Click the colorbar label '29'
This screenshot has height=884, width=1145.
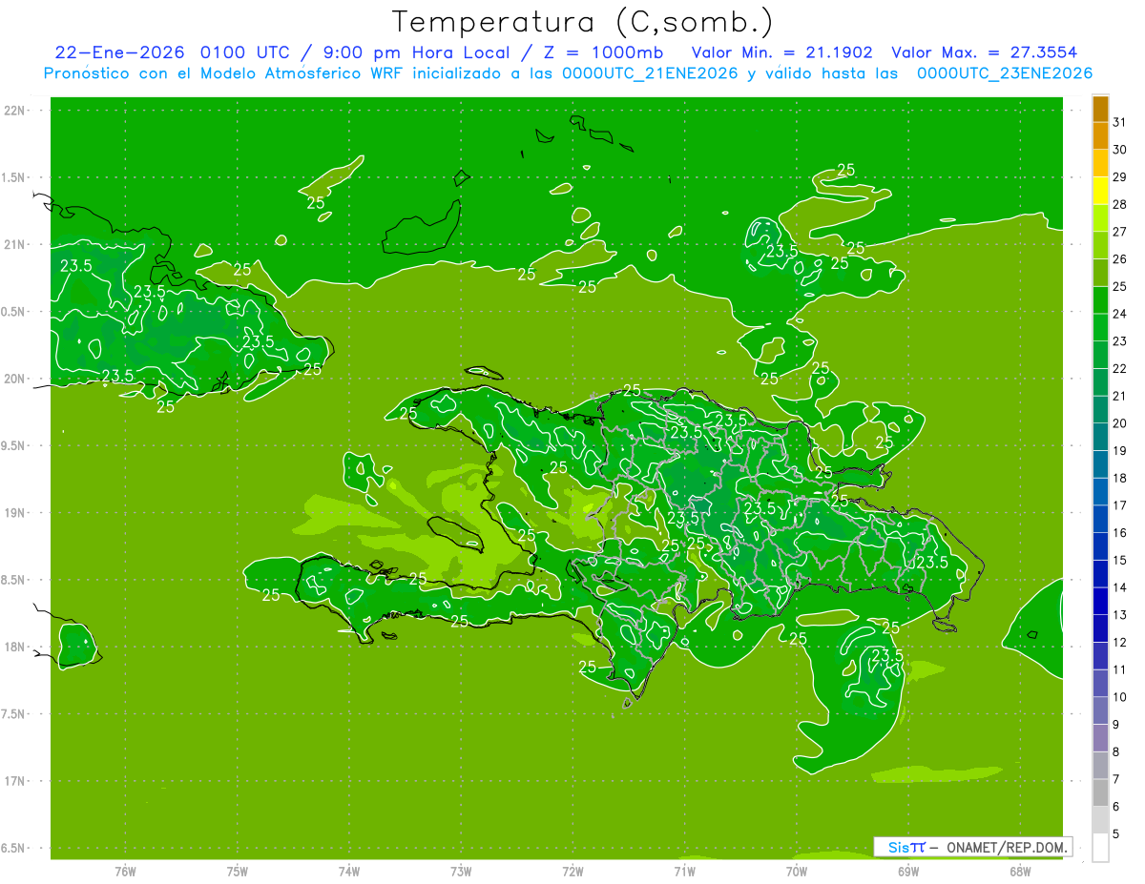[x=1119, y=177]
